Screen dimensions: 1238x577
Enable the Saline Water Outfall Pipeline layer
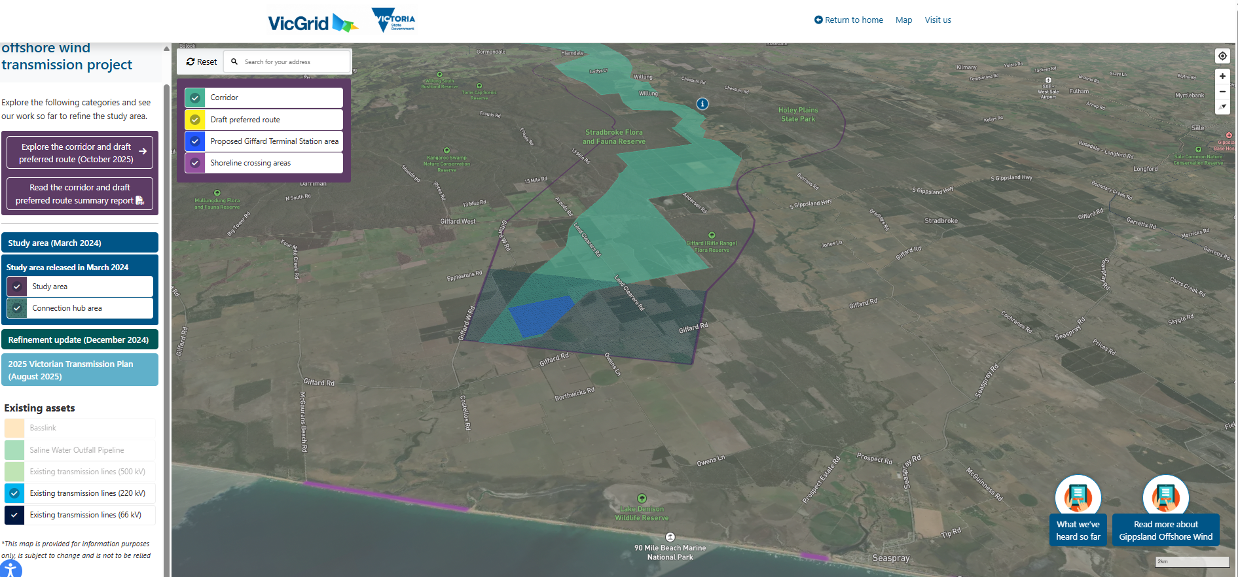tap(14, 450)
